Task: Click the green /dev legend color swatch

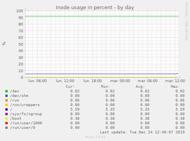Action: click(6, 91)
